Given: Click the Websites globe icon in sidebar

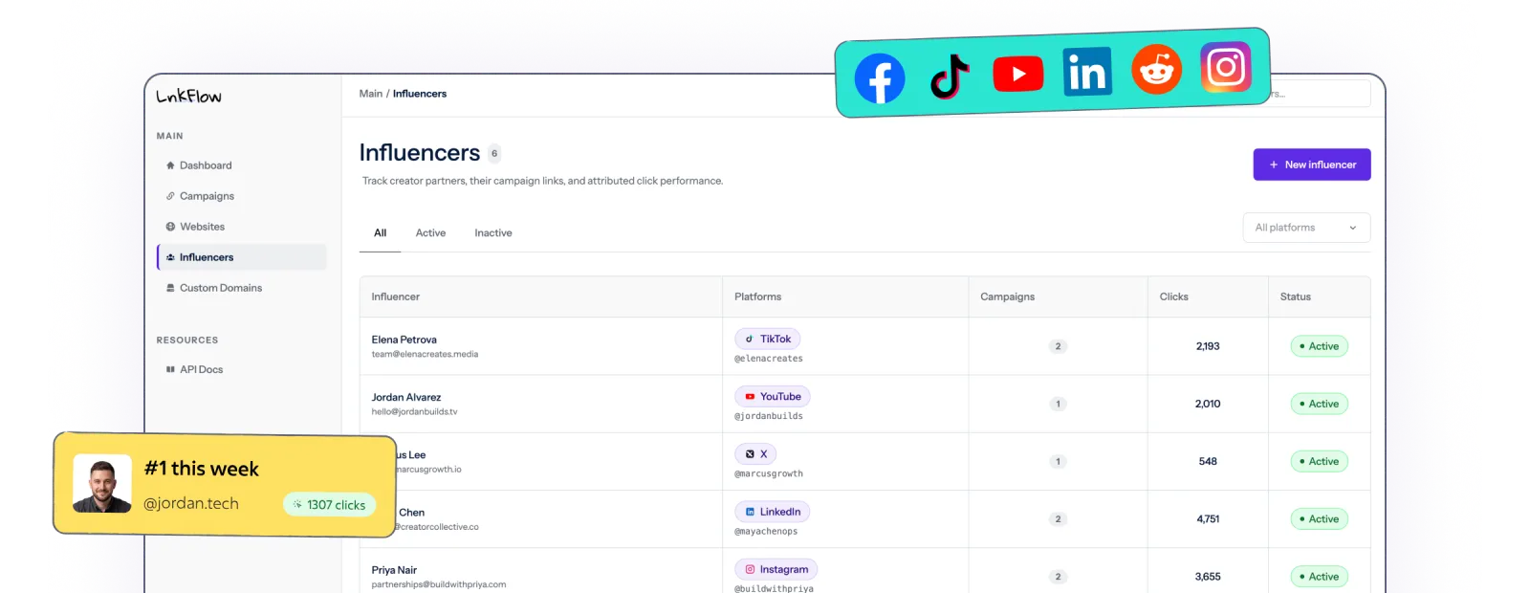Looking at the screenshot, I should tap(170, 227).
